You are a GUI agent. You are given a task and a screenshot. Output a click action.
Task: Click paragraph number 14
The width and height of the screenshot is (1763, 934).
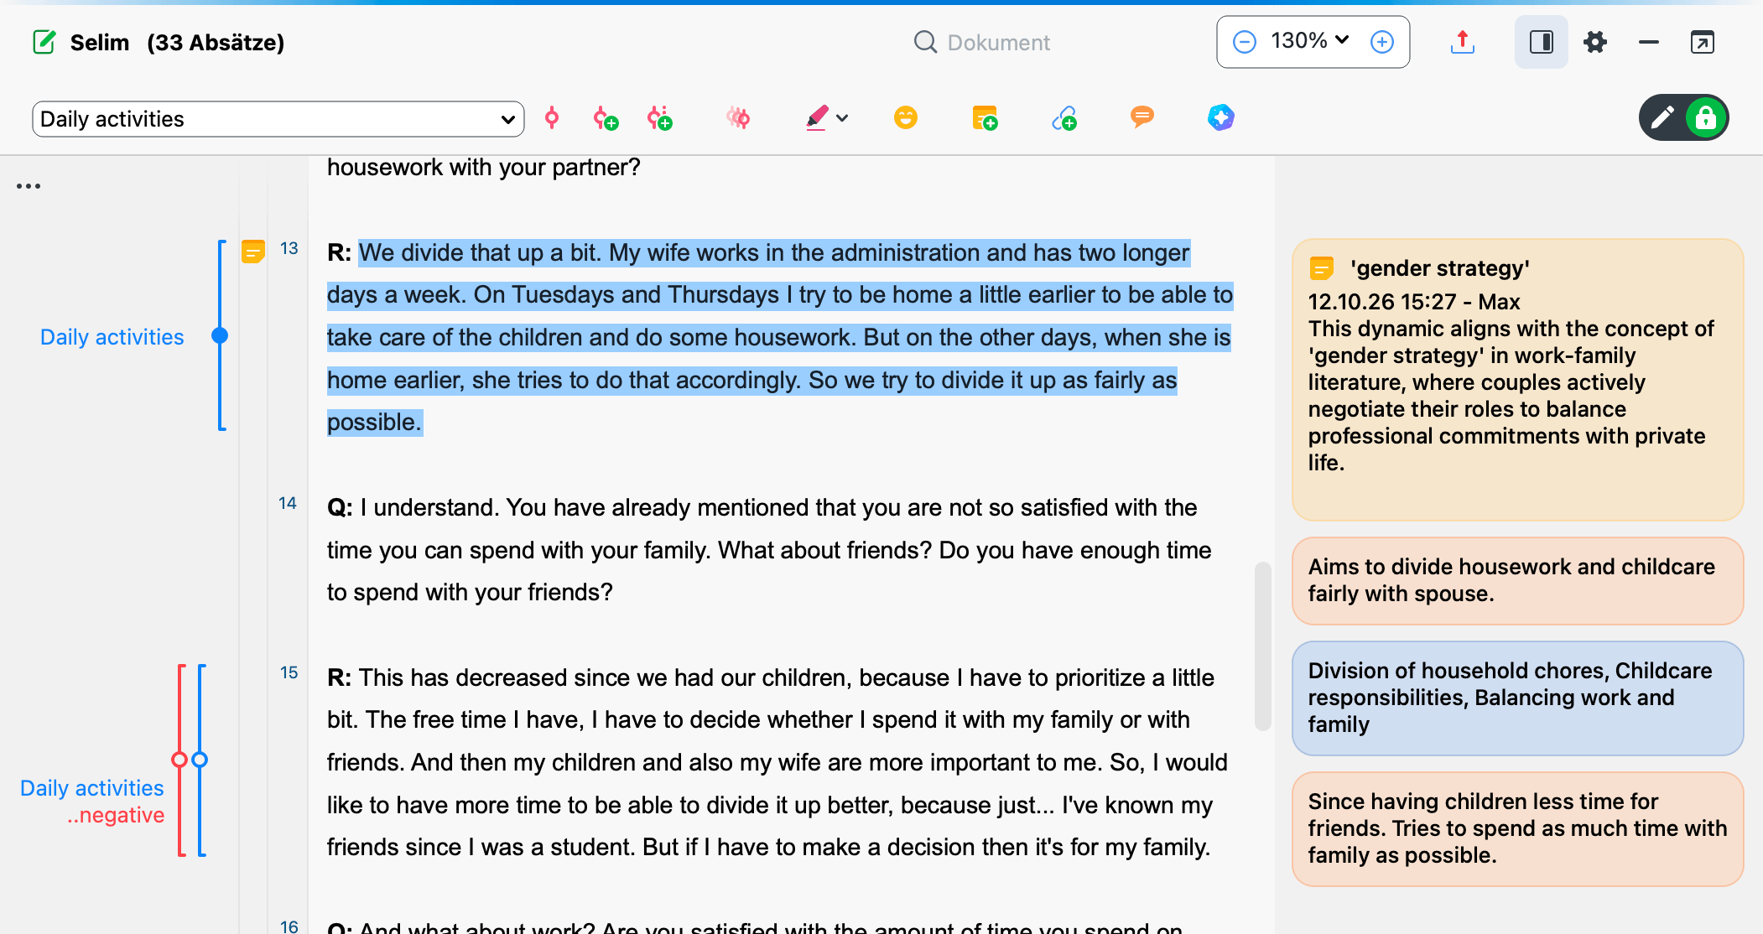click(x=288, y=503)
